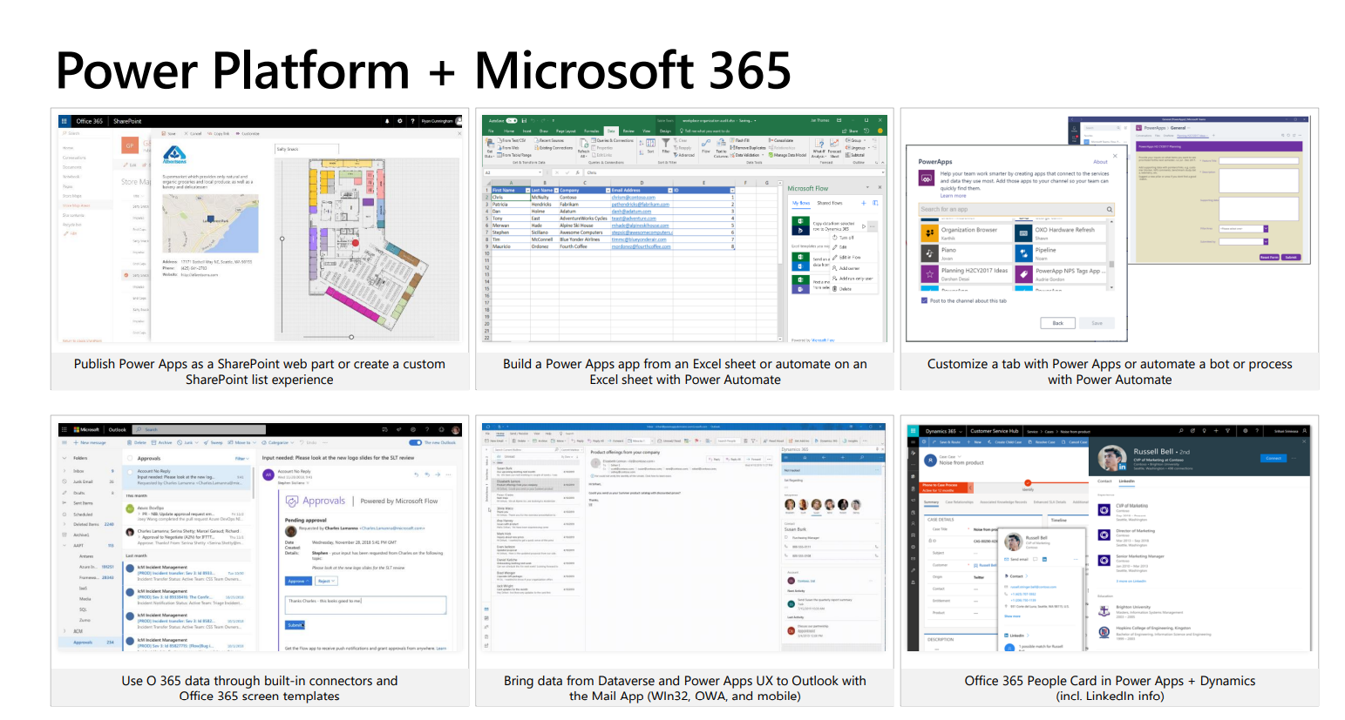
Task: Open SharePoint notifications bell icon
Action: (x=388, y=121)
